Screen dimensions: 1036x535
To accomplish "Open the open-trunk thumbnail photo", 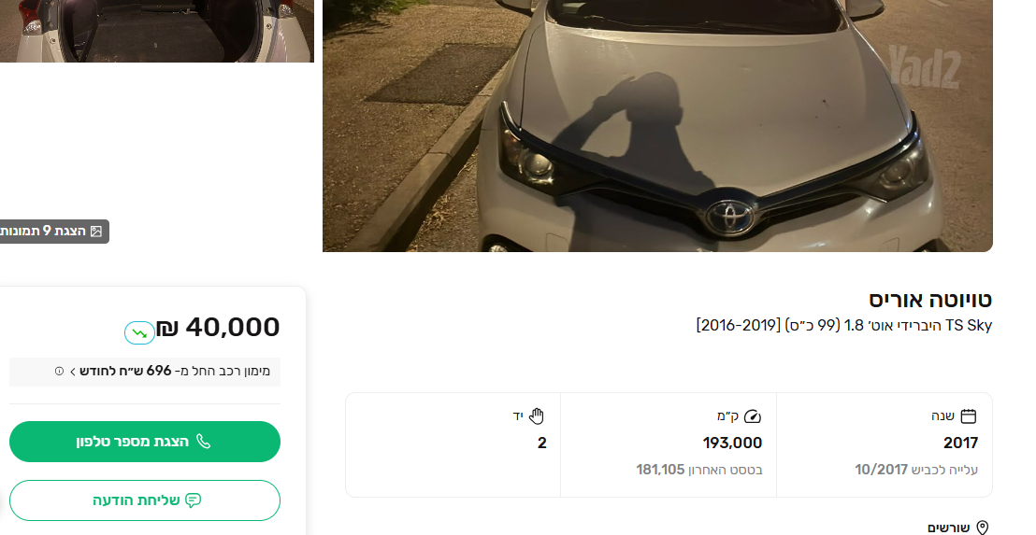I will click(x=156, y=31).
